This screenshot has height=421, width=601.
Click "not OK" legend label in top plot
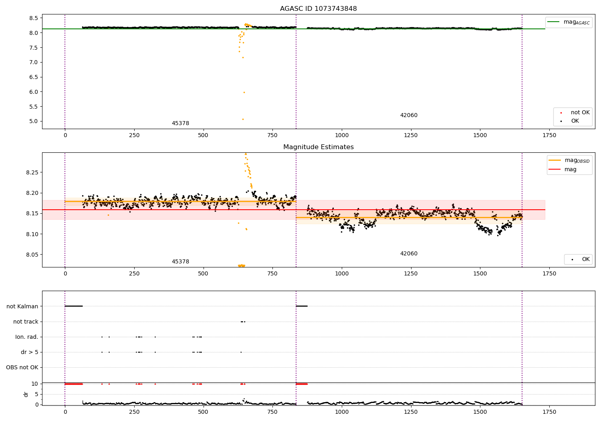tap(580, 113)
